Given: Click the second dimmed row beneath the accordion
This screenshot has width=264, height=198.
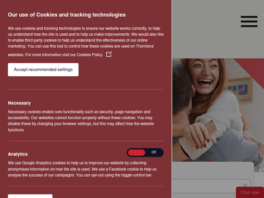Looking at the screenshot, I should click(x=204, y=196).
